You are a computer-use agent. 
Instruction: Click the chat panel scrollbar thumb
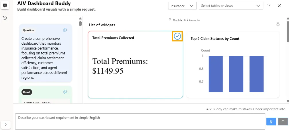point(80,23)
